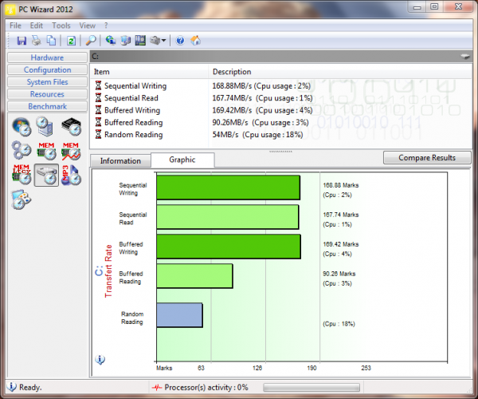
Task: Click the Random Reading blue bar
Action: [179, 315]
